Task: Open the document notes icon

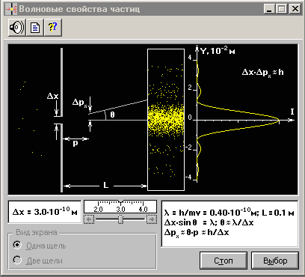Action: pyautogui.click(x=35, y=28)
